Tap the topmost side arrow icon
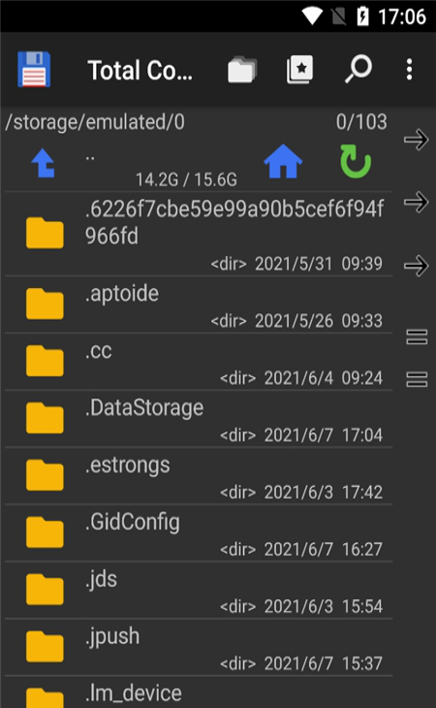Screen dimensions: 436x708 coord(416,140)
